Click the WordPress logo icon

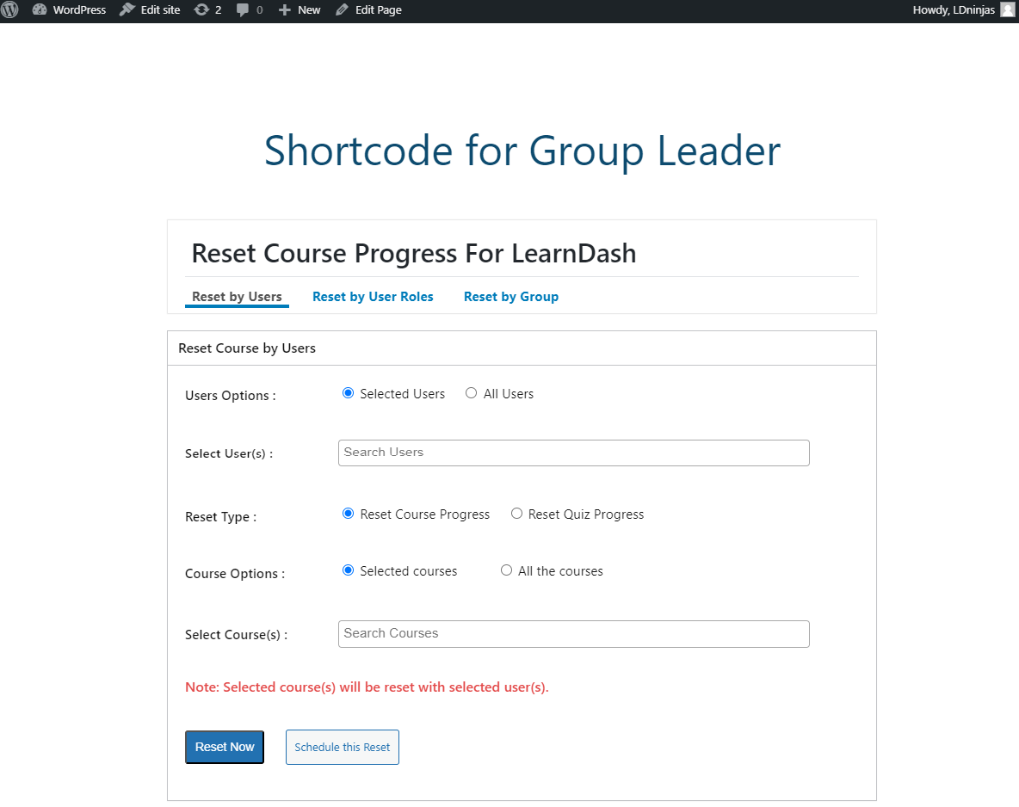coord(9,9)
